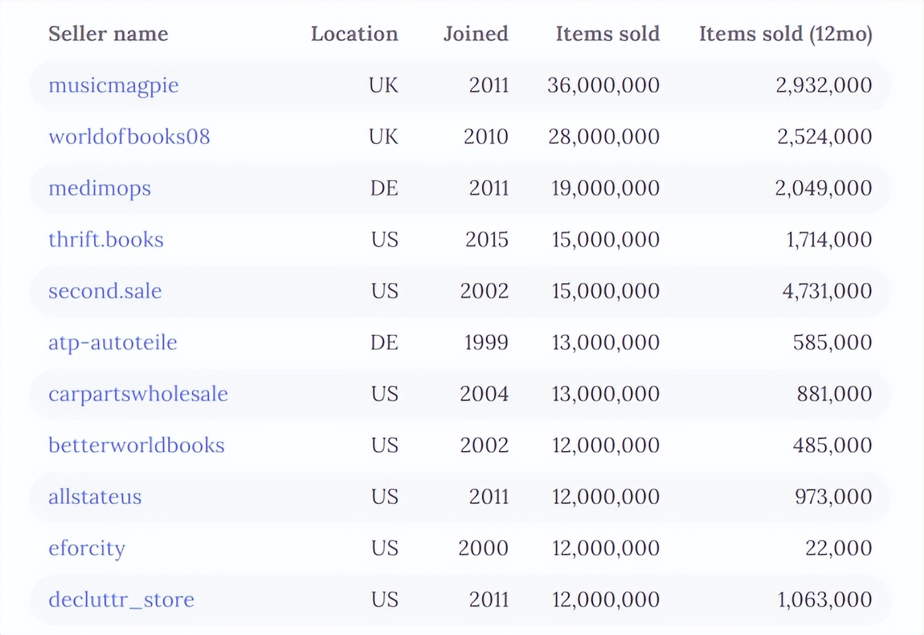
Task: Open the thrift.books seller page
Action: click(x=106, y=239)
